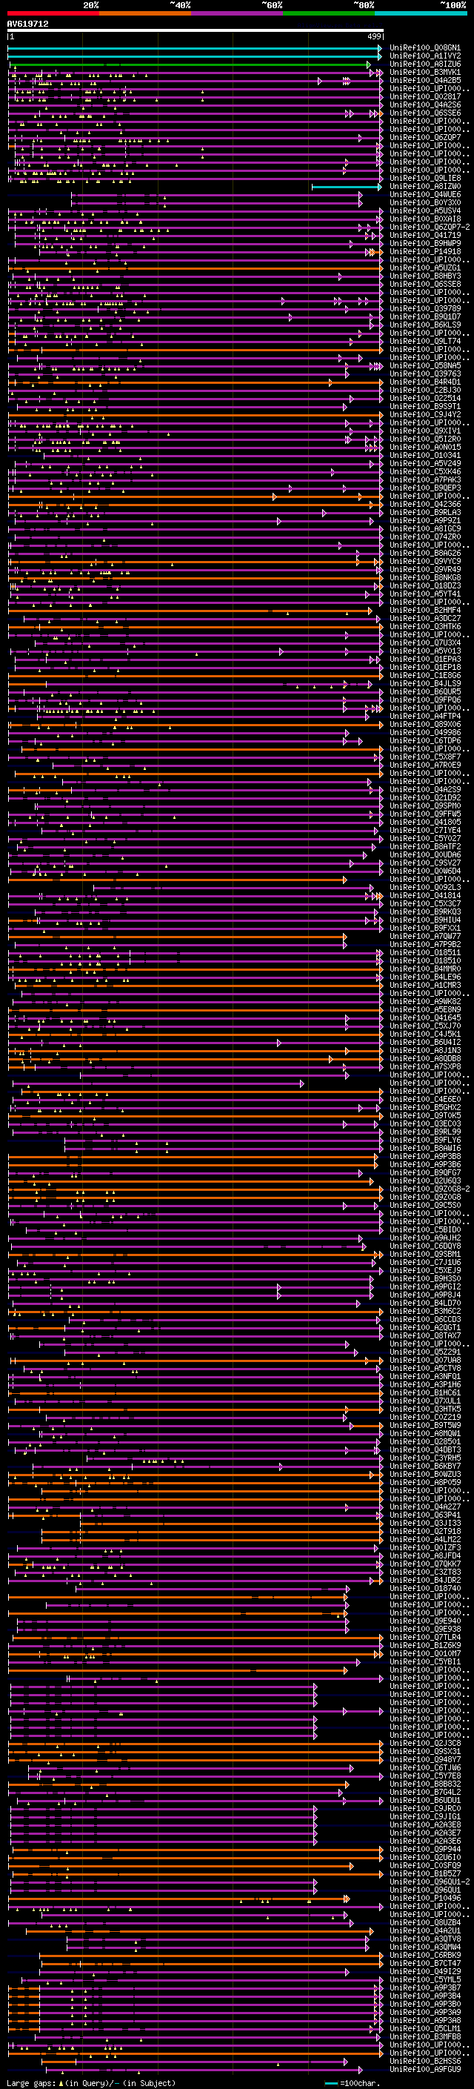This screenshot has width=474, height=2089.
Task: Click label UniRef100_B6KLS9
Action: coord(425,325)
